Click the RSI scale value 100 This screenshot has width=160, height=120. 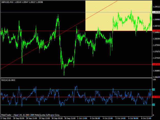154,80
